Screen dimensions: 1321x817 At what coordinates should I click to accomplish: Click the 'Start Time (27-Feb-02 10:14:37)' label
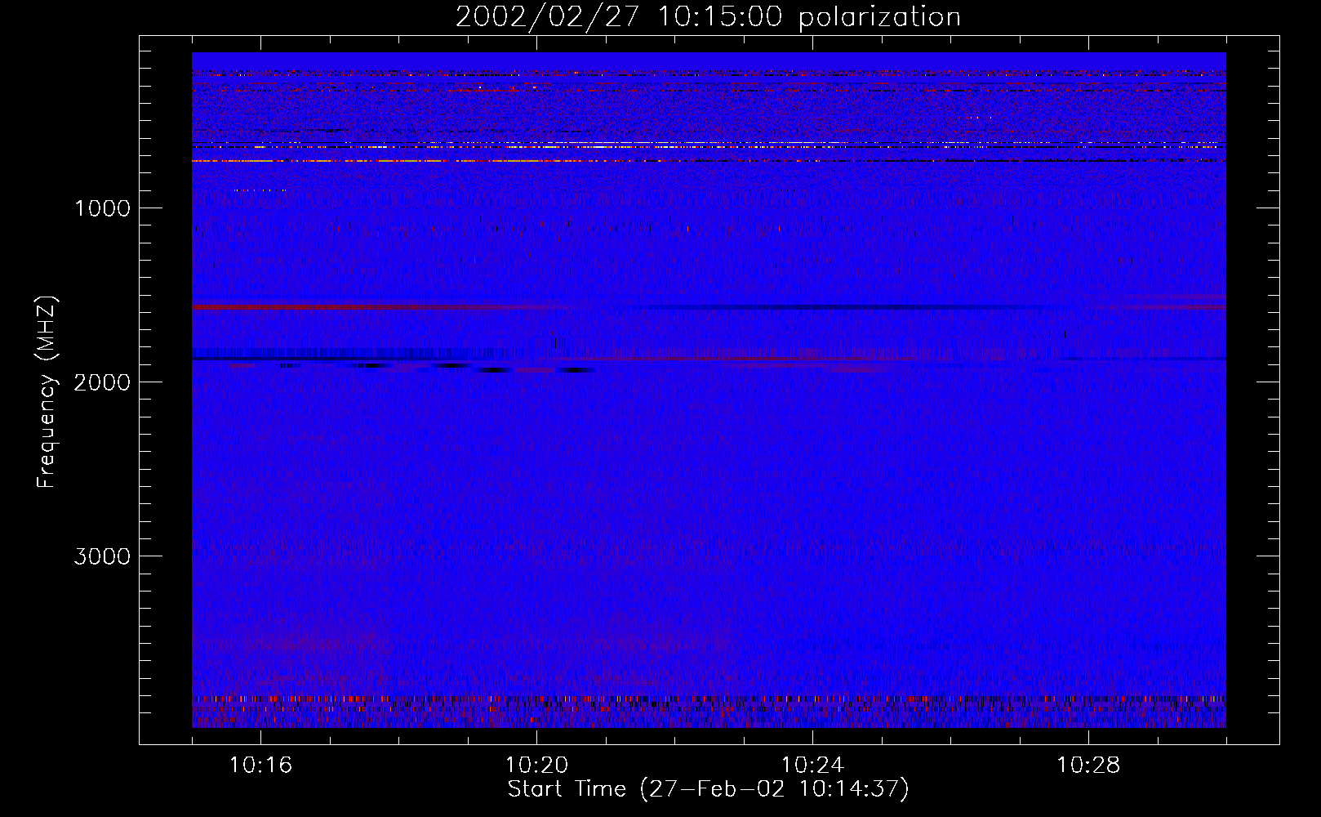click(x=708, y=789)
